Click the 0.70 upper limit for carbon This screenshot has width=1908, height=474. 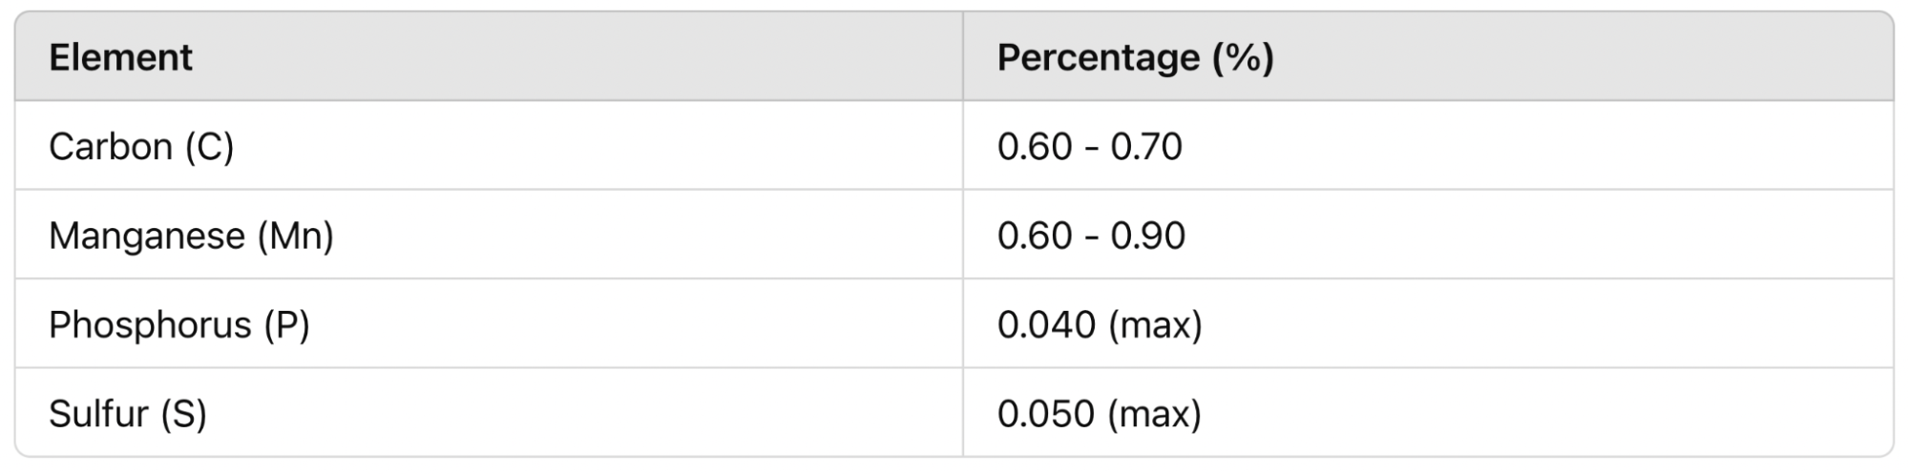click(1145, 147)
